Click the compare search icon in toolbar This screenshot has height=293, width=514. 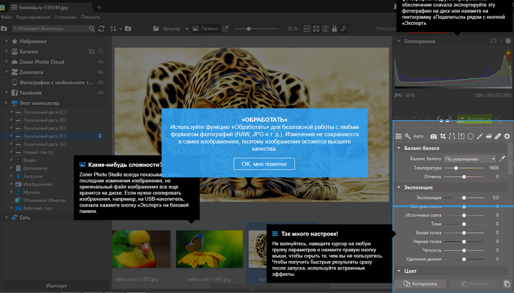[344, 29]
